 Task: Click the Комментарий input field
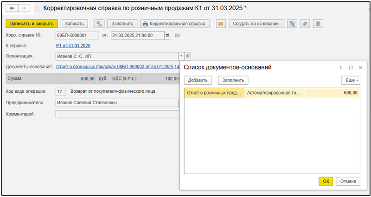tap(116, 114)
